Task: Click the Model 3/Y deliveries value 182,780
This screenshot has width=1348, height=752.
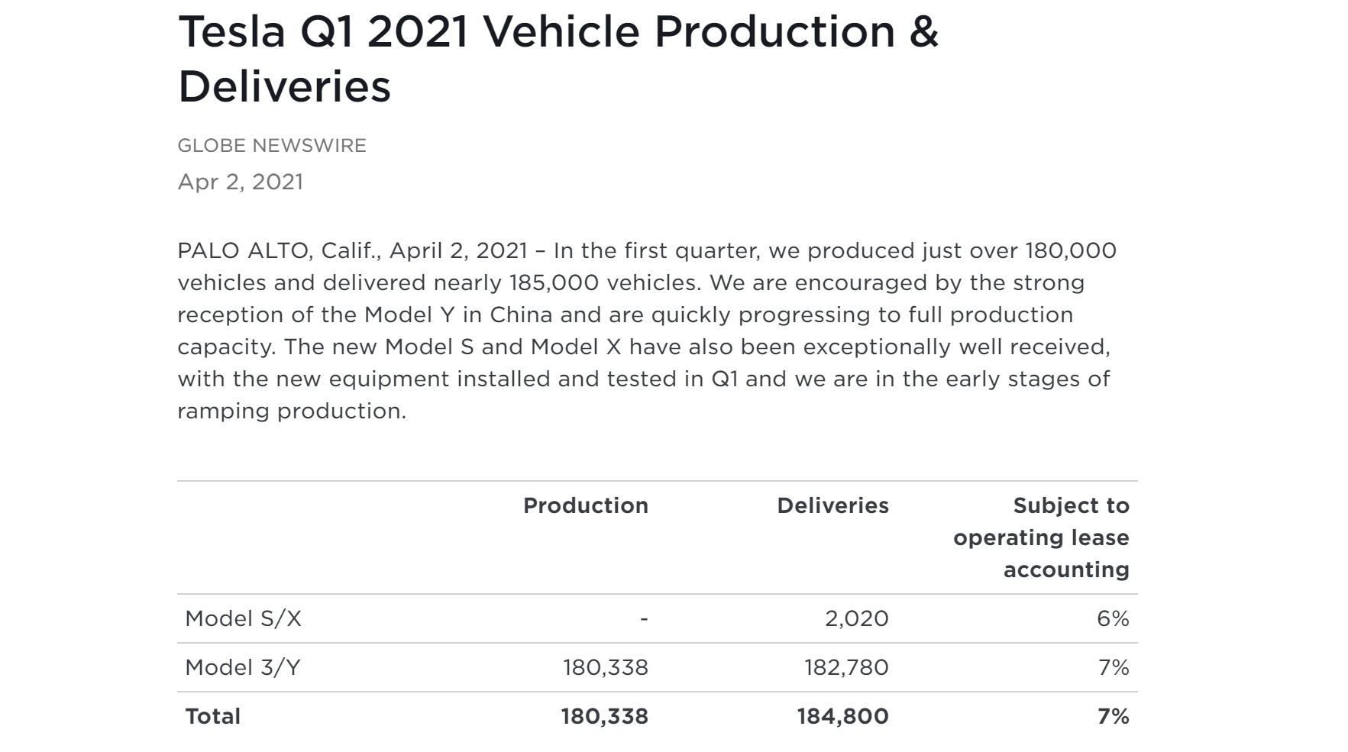Action: pos(846,667)
